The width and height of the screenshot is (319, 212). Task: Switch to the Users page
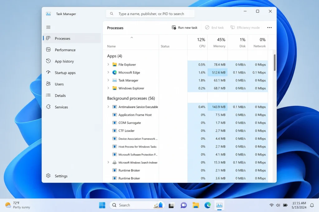(72, 84)
